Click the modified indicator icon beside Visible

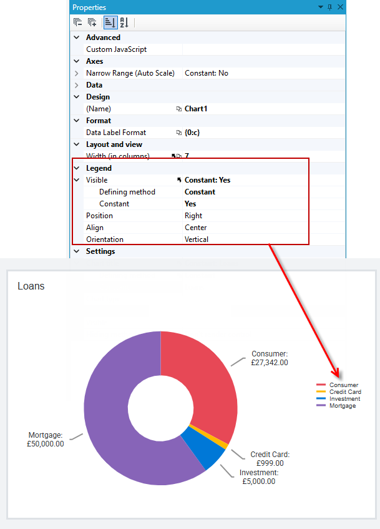(179, 180)
